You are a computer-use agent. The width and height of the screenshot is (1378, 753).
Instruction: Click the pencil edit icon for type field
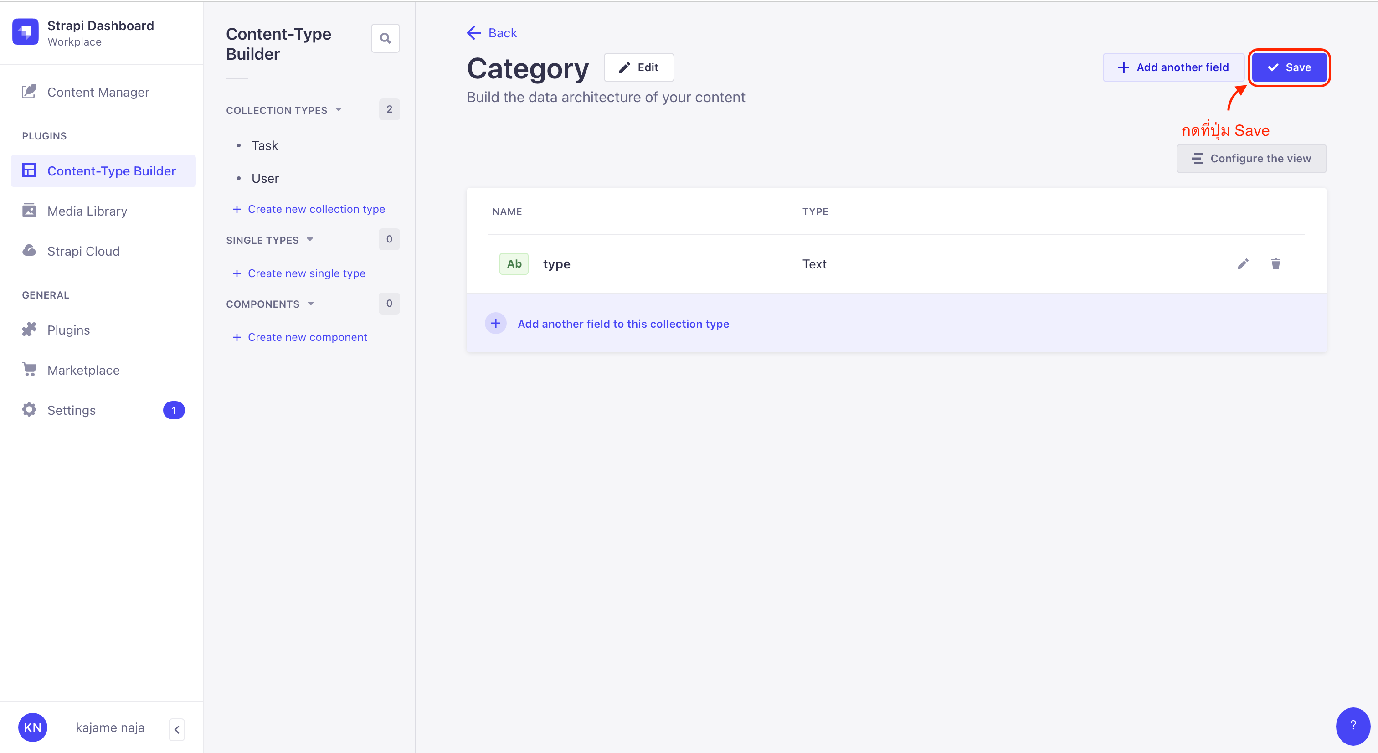1243,264
